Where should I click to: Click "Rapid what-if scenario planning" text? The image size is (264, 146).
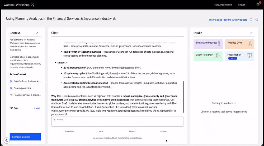[82, 52]
